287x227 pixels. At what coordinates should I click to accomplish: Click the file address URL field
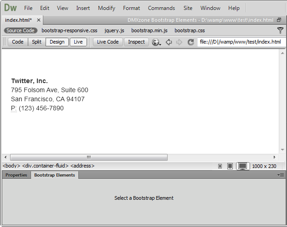241,42
